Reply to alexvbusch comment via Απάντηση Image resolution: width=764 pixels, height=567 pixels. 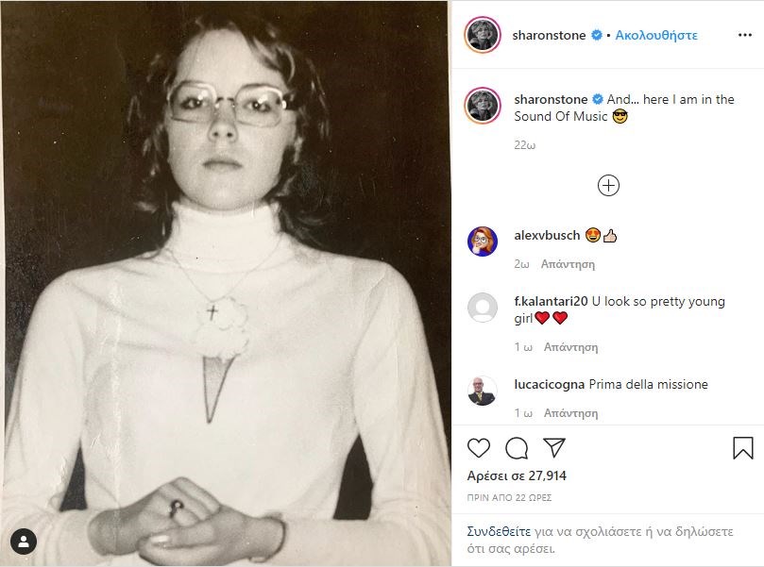click(568, 264)
